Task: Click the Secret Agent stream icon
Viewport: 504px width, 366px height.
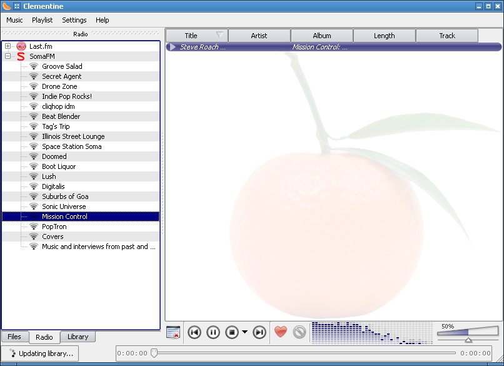Action: pyautogui.click(x=34, y=76)
